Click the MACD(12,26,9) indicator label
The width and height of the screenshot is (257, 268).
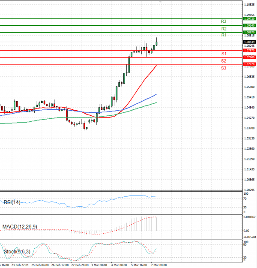[20, 227]
